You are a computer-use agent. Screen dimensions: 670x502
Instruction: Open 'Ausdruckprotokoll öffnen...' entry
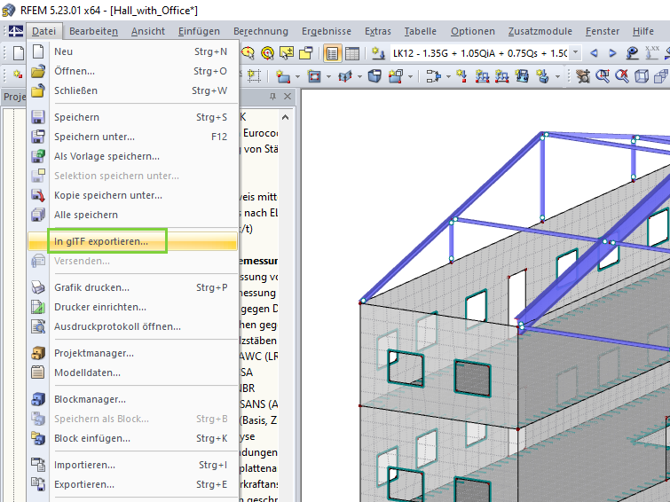coord(132,326)
